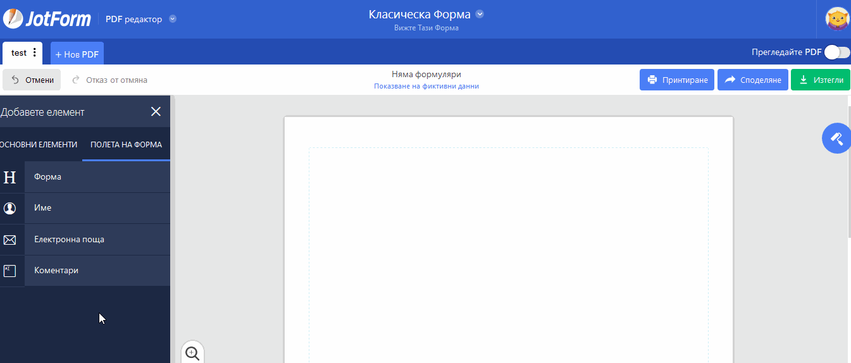Screen dimensions: 851x363
Task: Close the Добавете елемент panel
Action: [156, 112]
